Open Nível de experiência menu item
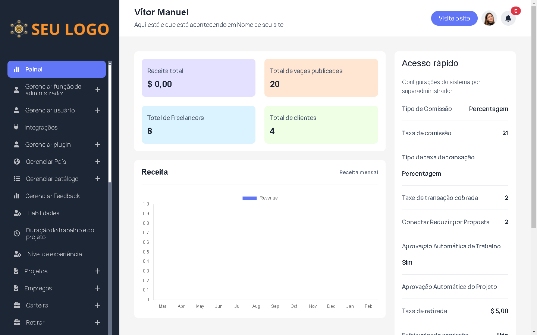The height and width of the screenshot is (335, 537). 54,254
